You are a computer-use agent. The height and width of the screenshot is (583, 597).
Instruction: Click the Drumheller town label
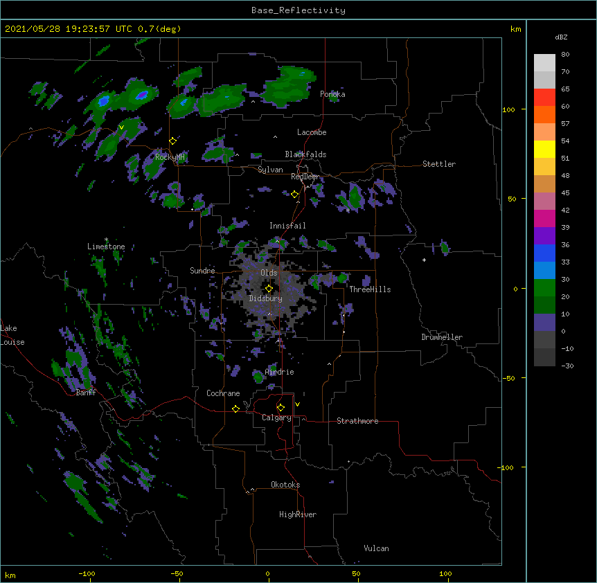click(442, 337)
